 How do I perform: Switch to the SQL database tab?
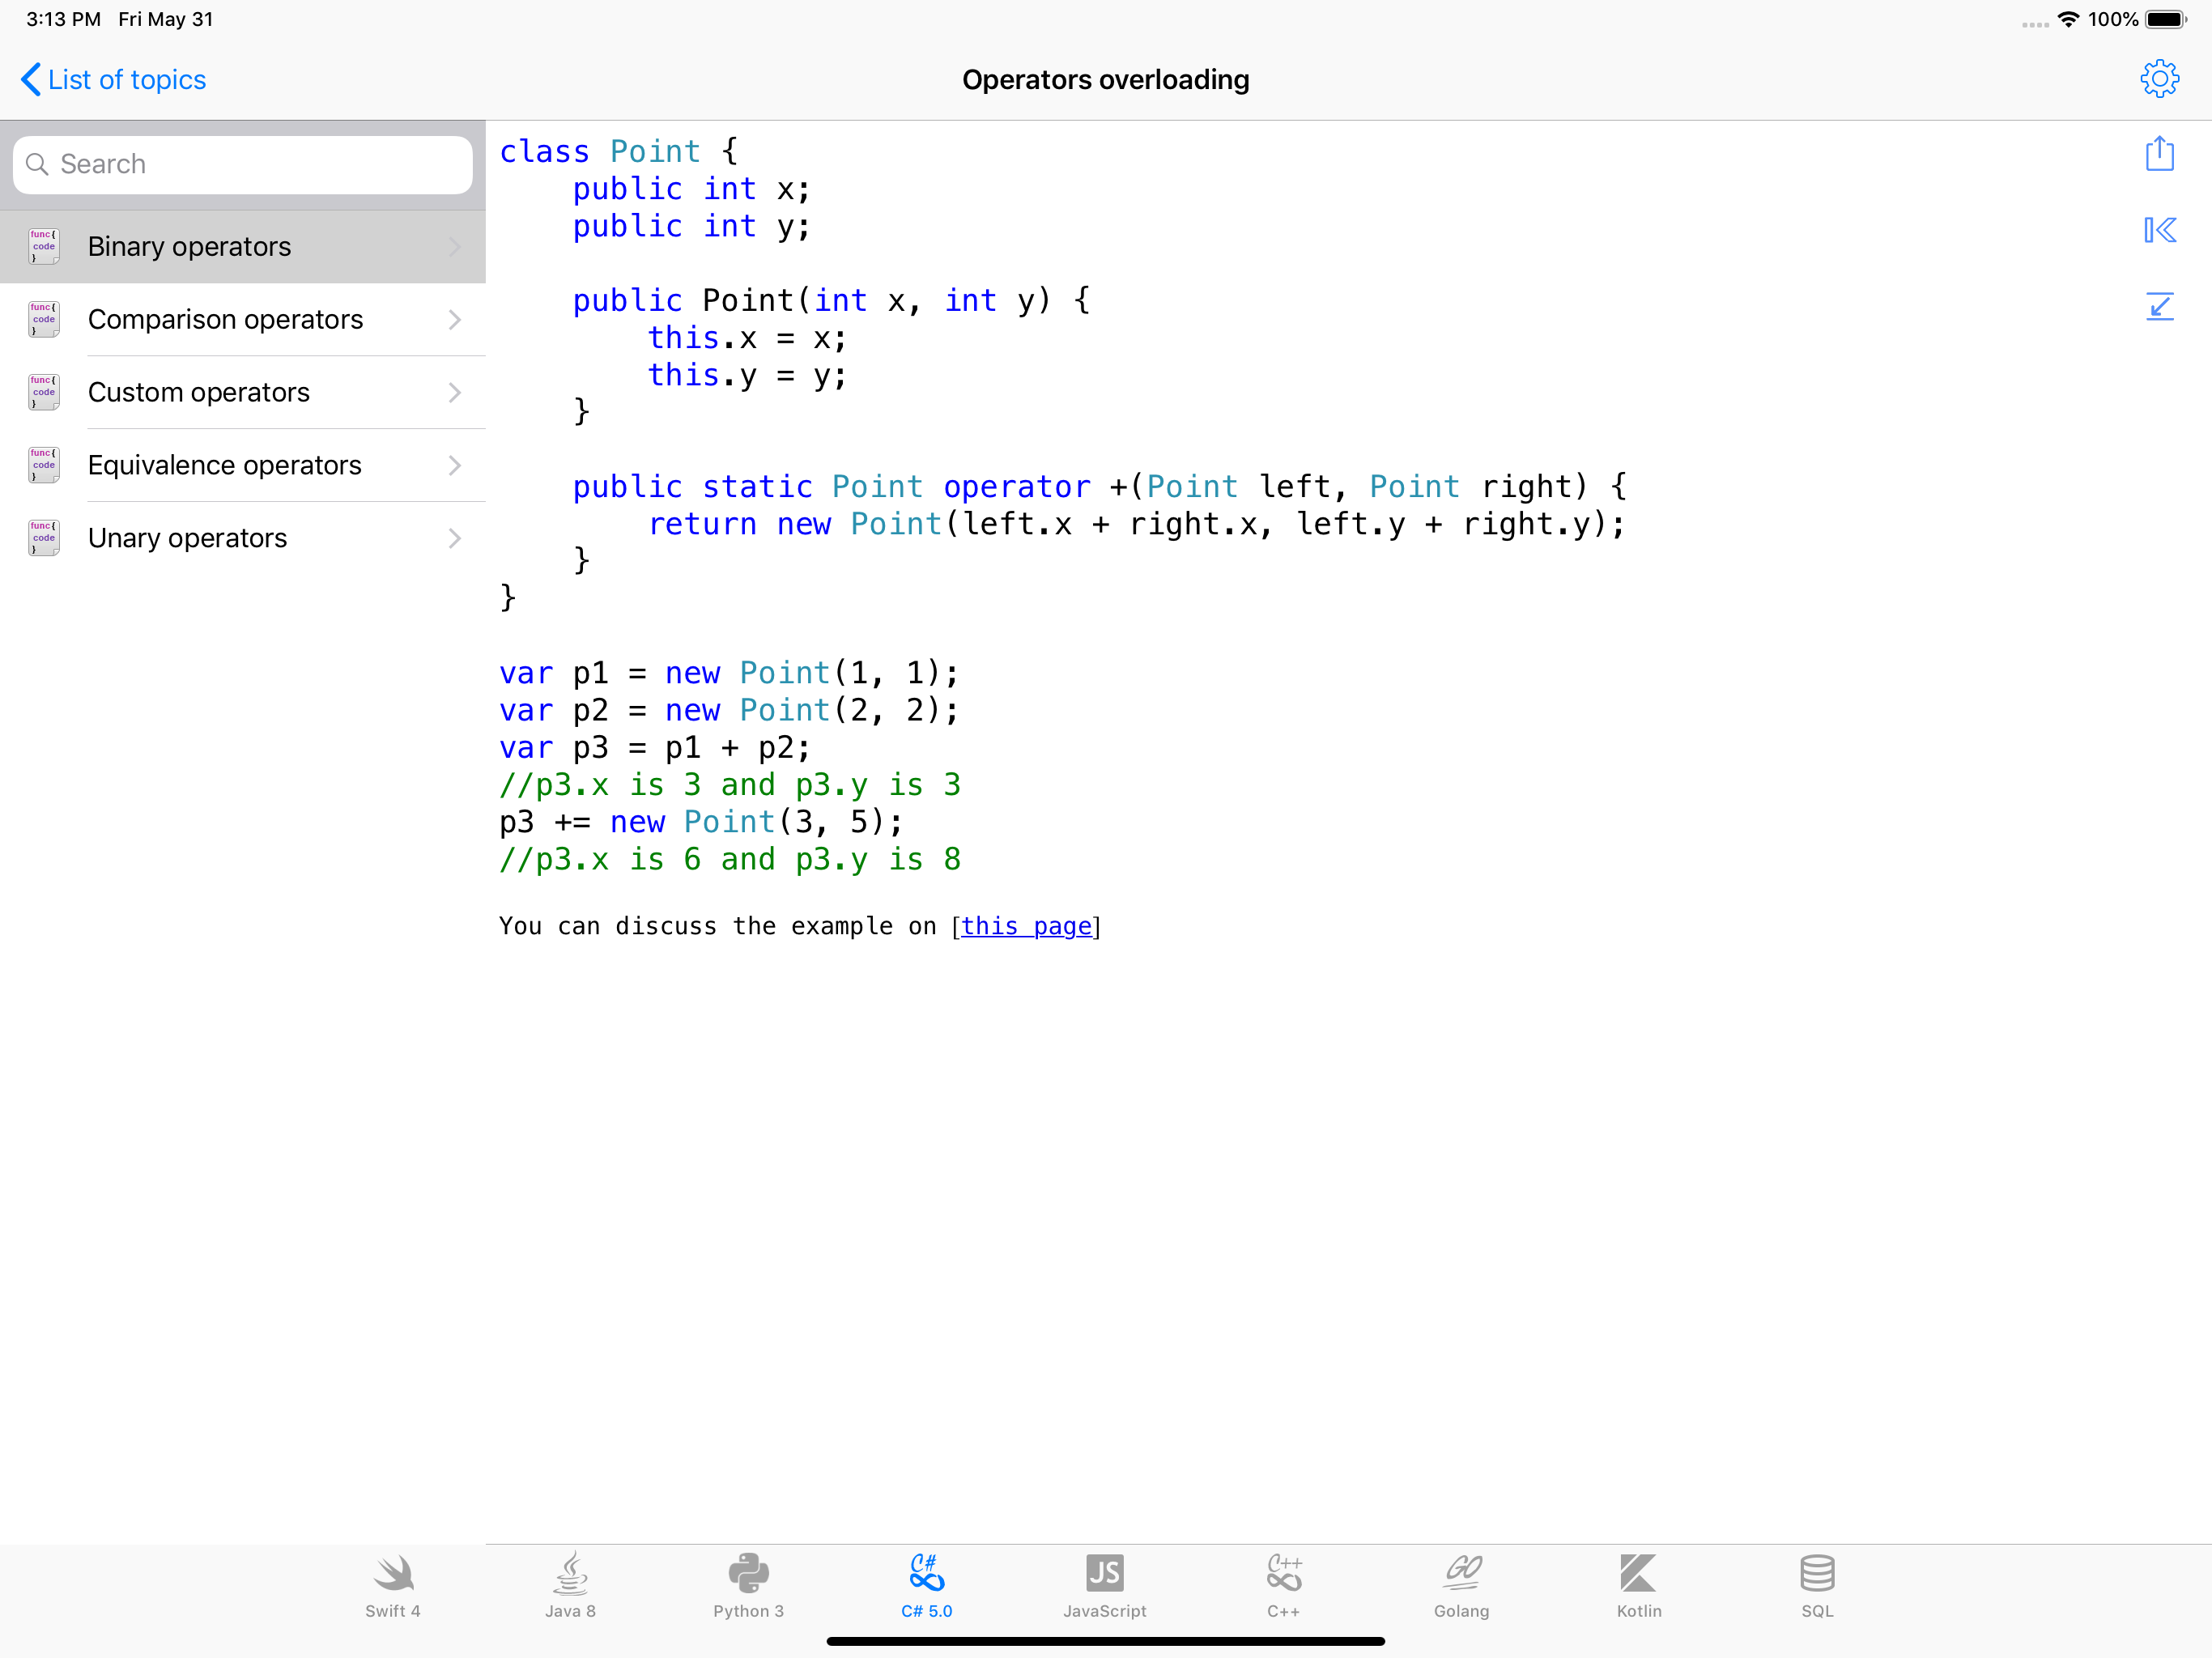[x=1817, y=1585]
